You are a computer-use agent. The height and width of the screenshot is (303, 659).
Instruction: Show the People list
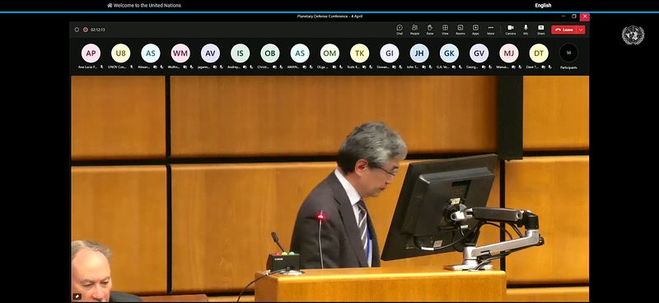tap(414, 30)
